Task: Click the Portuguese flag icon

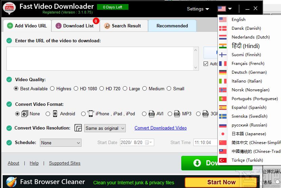Action: [x=223, y=99]
